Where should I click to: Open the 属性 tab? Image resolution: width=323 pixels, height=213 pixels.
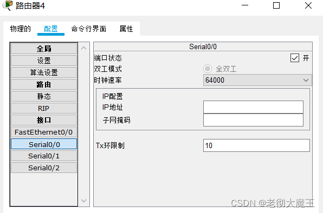(x=126, y=29)
